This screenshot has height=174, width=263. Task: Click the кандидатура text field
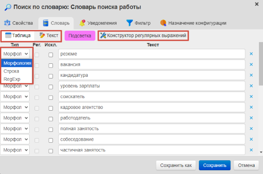[152, 75]
